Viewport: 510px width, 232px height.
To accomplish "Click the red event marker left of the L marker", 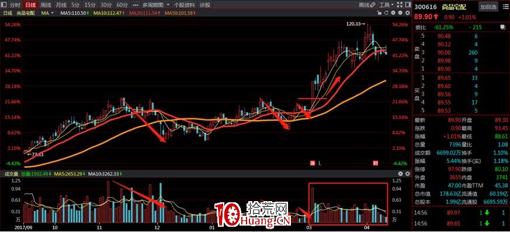I will [x=313, y=164].
